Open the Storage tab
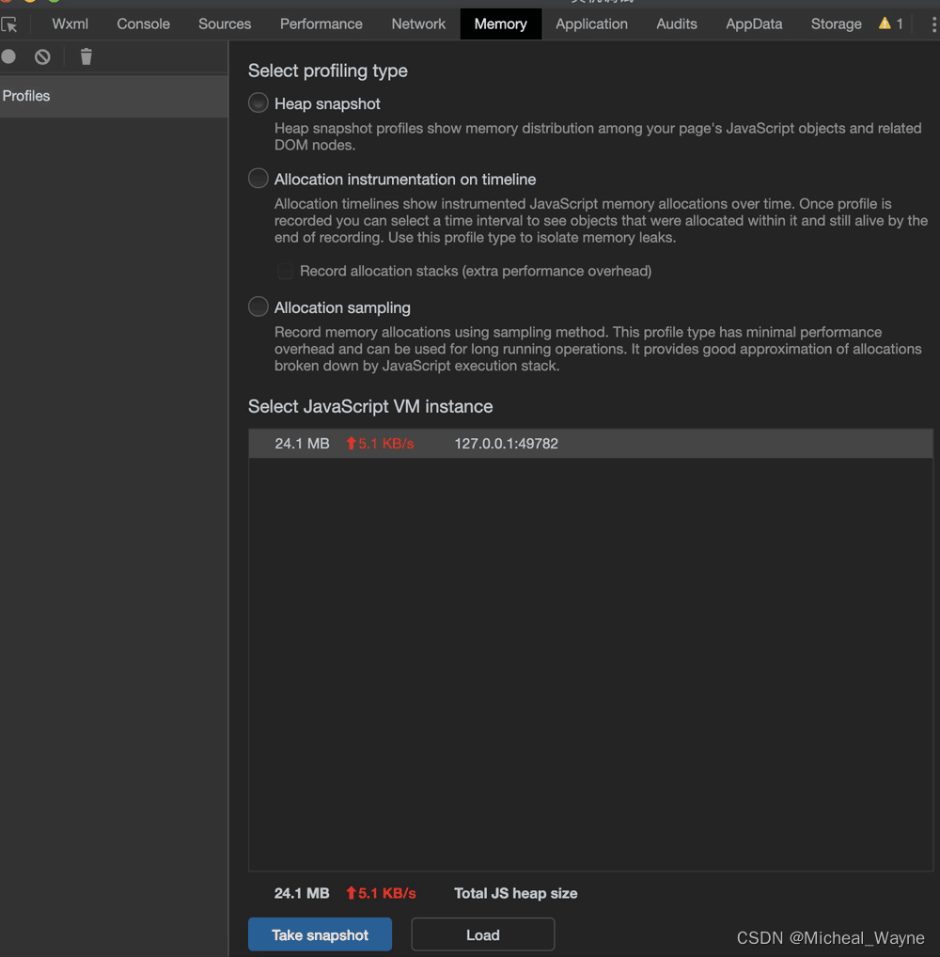This screenshot has height=957, width=940. coord(836,24)
